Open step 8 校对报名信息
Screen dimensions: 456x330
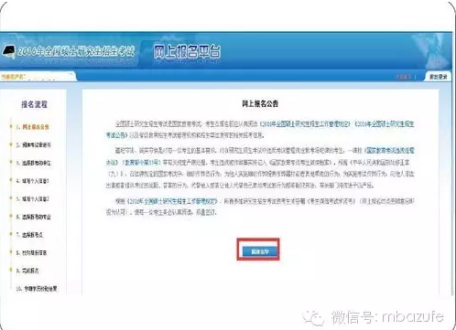pyautogui.click(x=31, y=253)
